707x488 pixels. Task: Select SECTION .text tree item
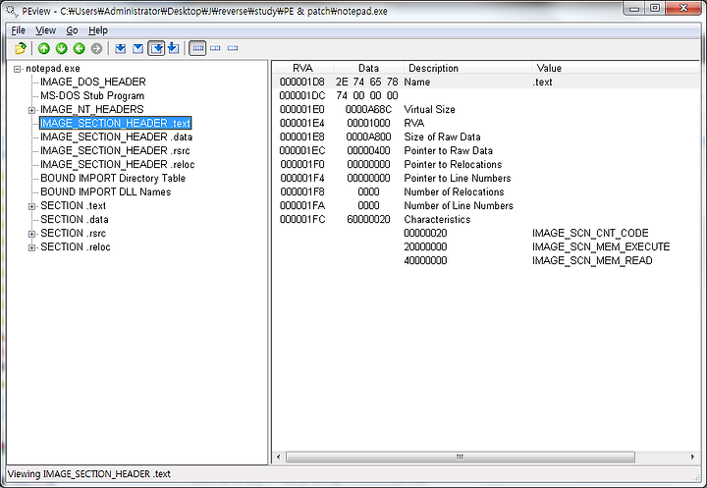(73, 205)
